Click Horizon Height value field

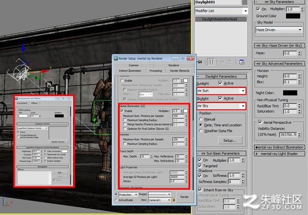(x=290, y=76)
